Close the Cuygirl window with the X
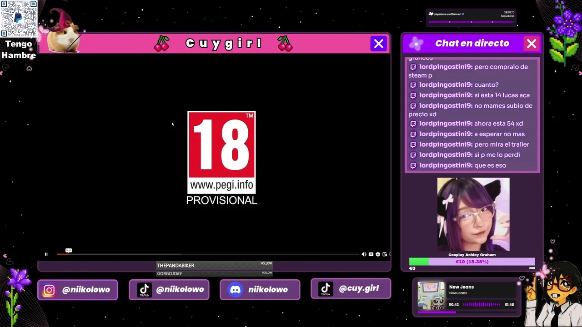The width and height of the screenshot is (582, 327). pos(379,44)
